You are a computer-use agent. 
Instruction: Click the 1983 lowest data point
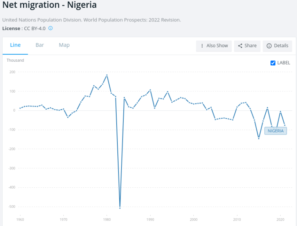coord(120,208)
